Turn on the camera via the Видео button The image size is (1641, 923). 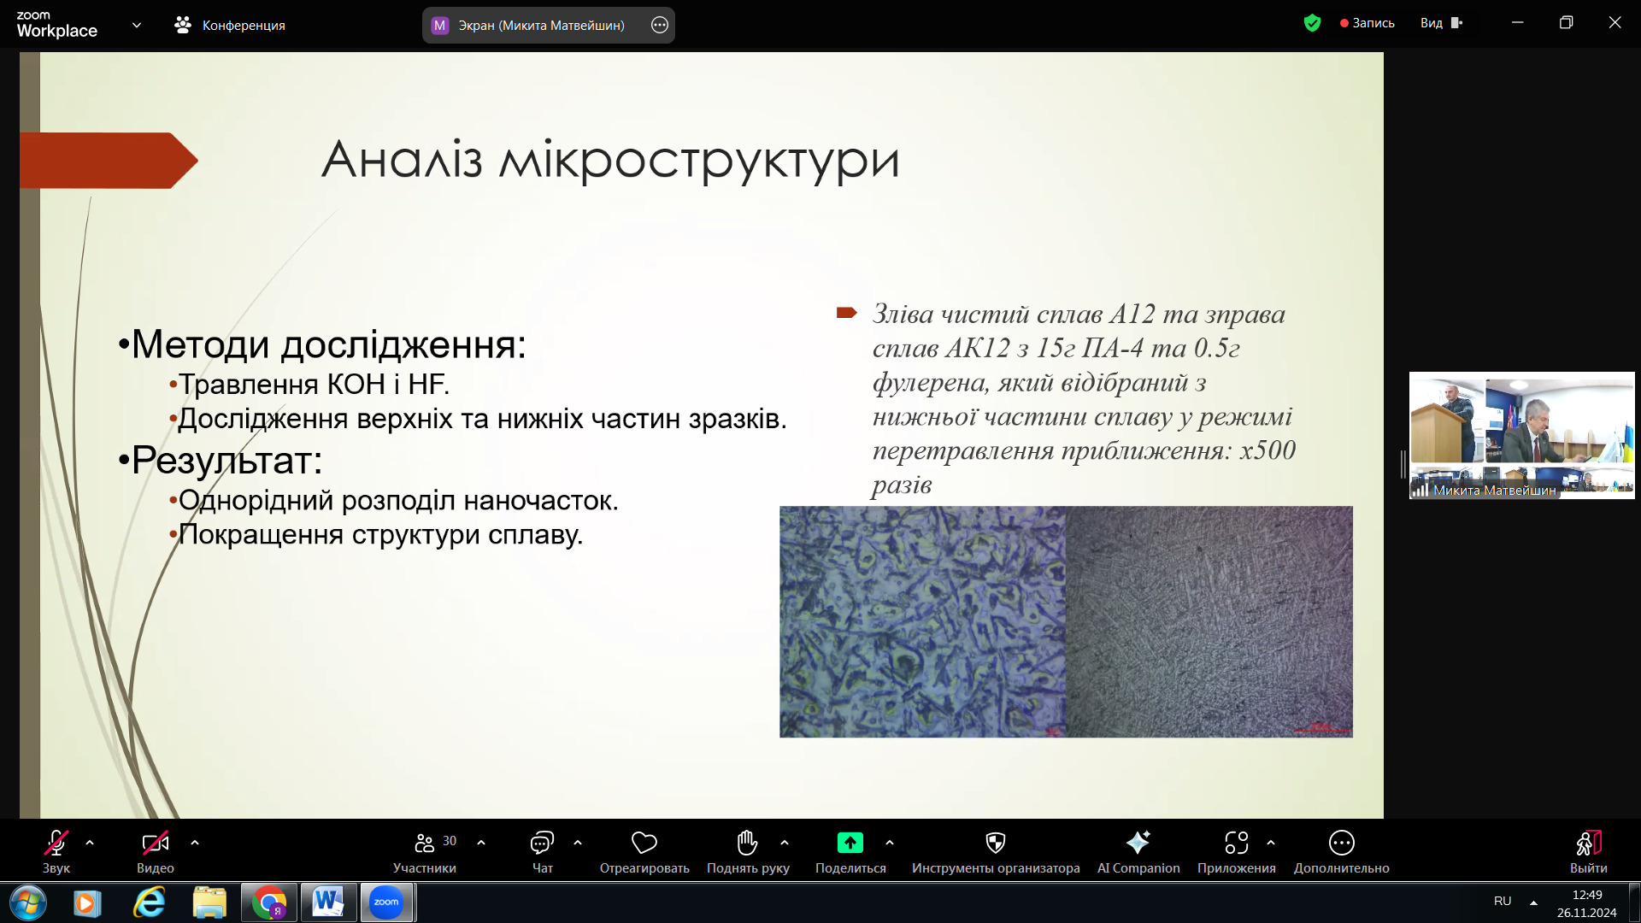click(x=155, y=844)
